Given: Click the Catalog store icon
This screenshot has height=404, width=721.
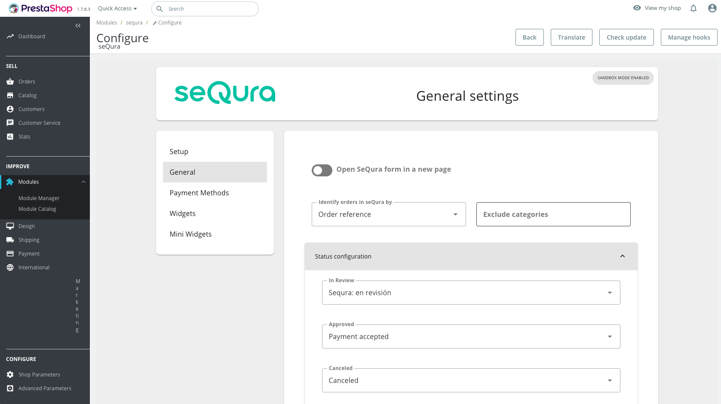Looking at the screenshot, I should 10,96.
